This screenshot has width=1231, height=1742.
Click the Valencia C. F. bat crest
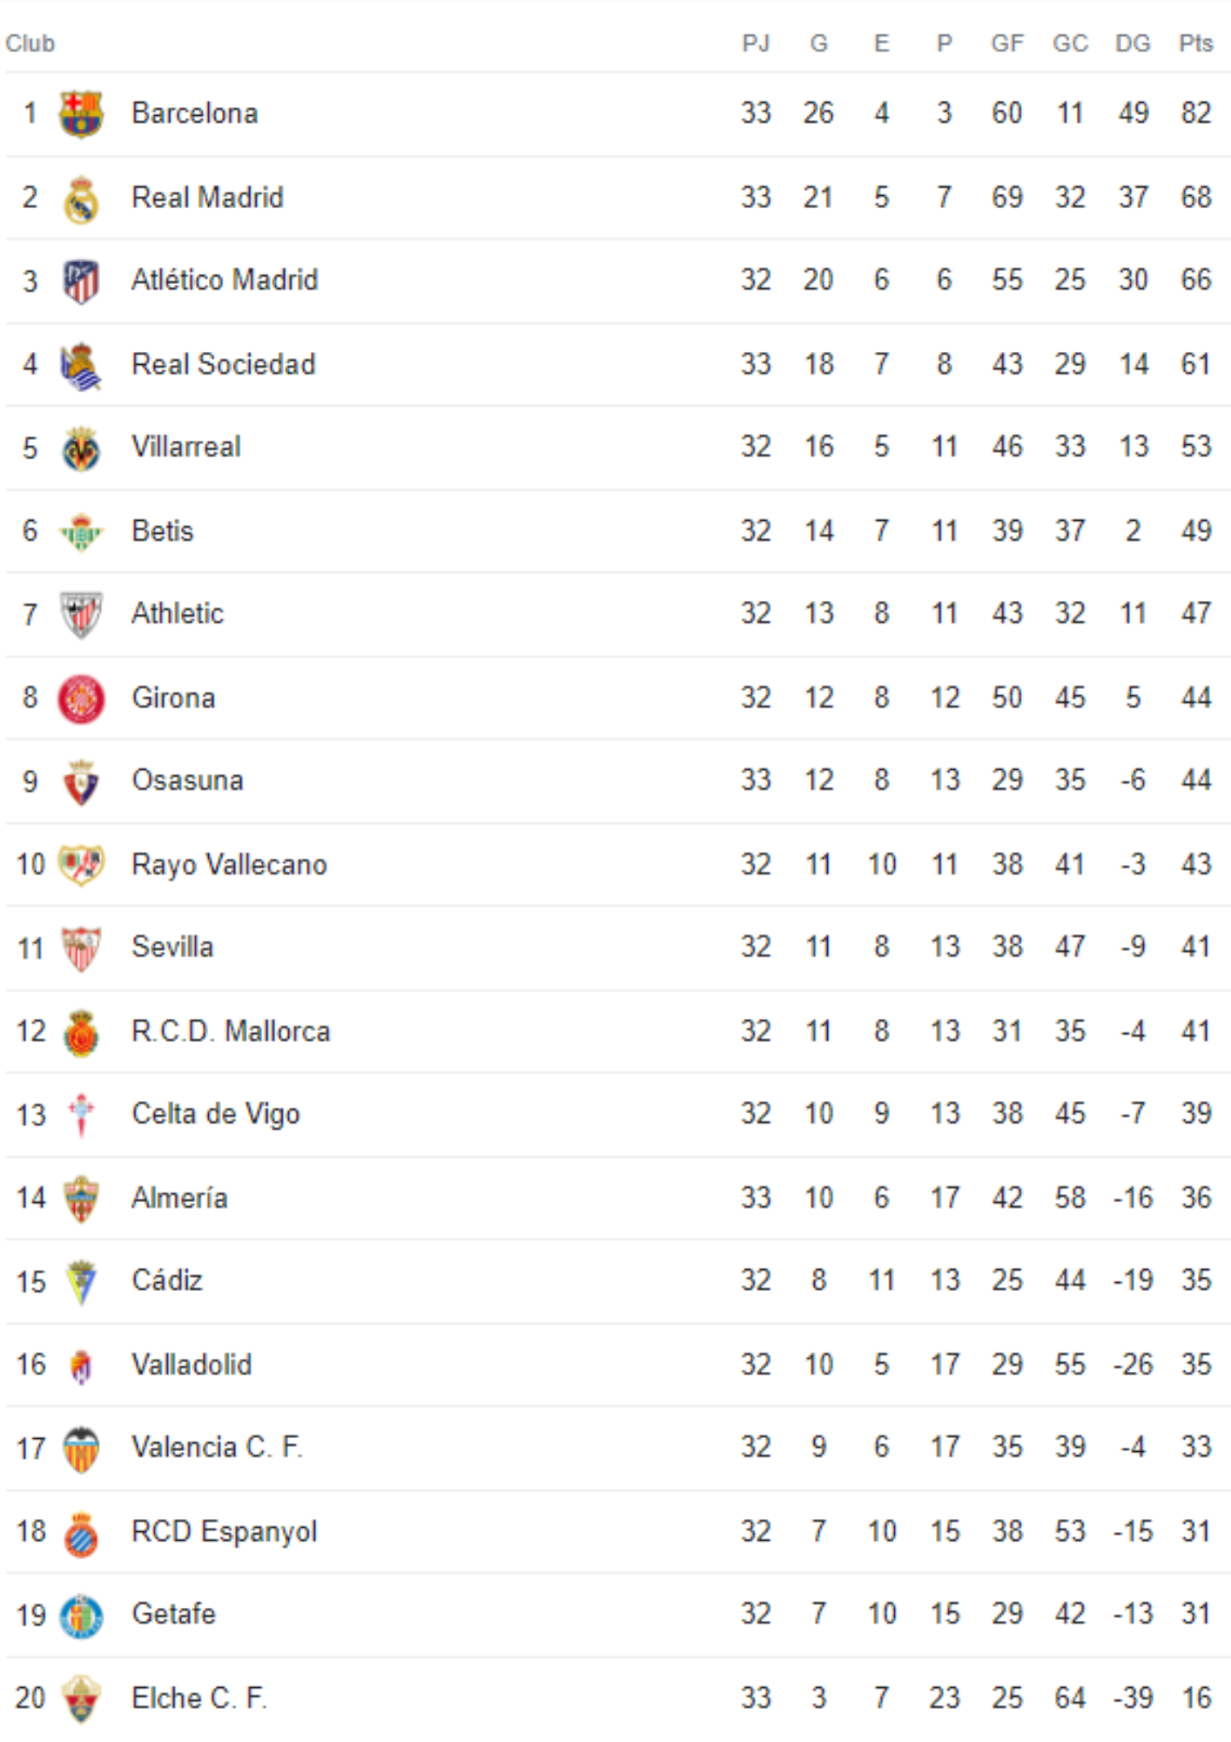tap(81, 1449)
